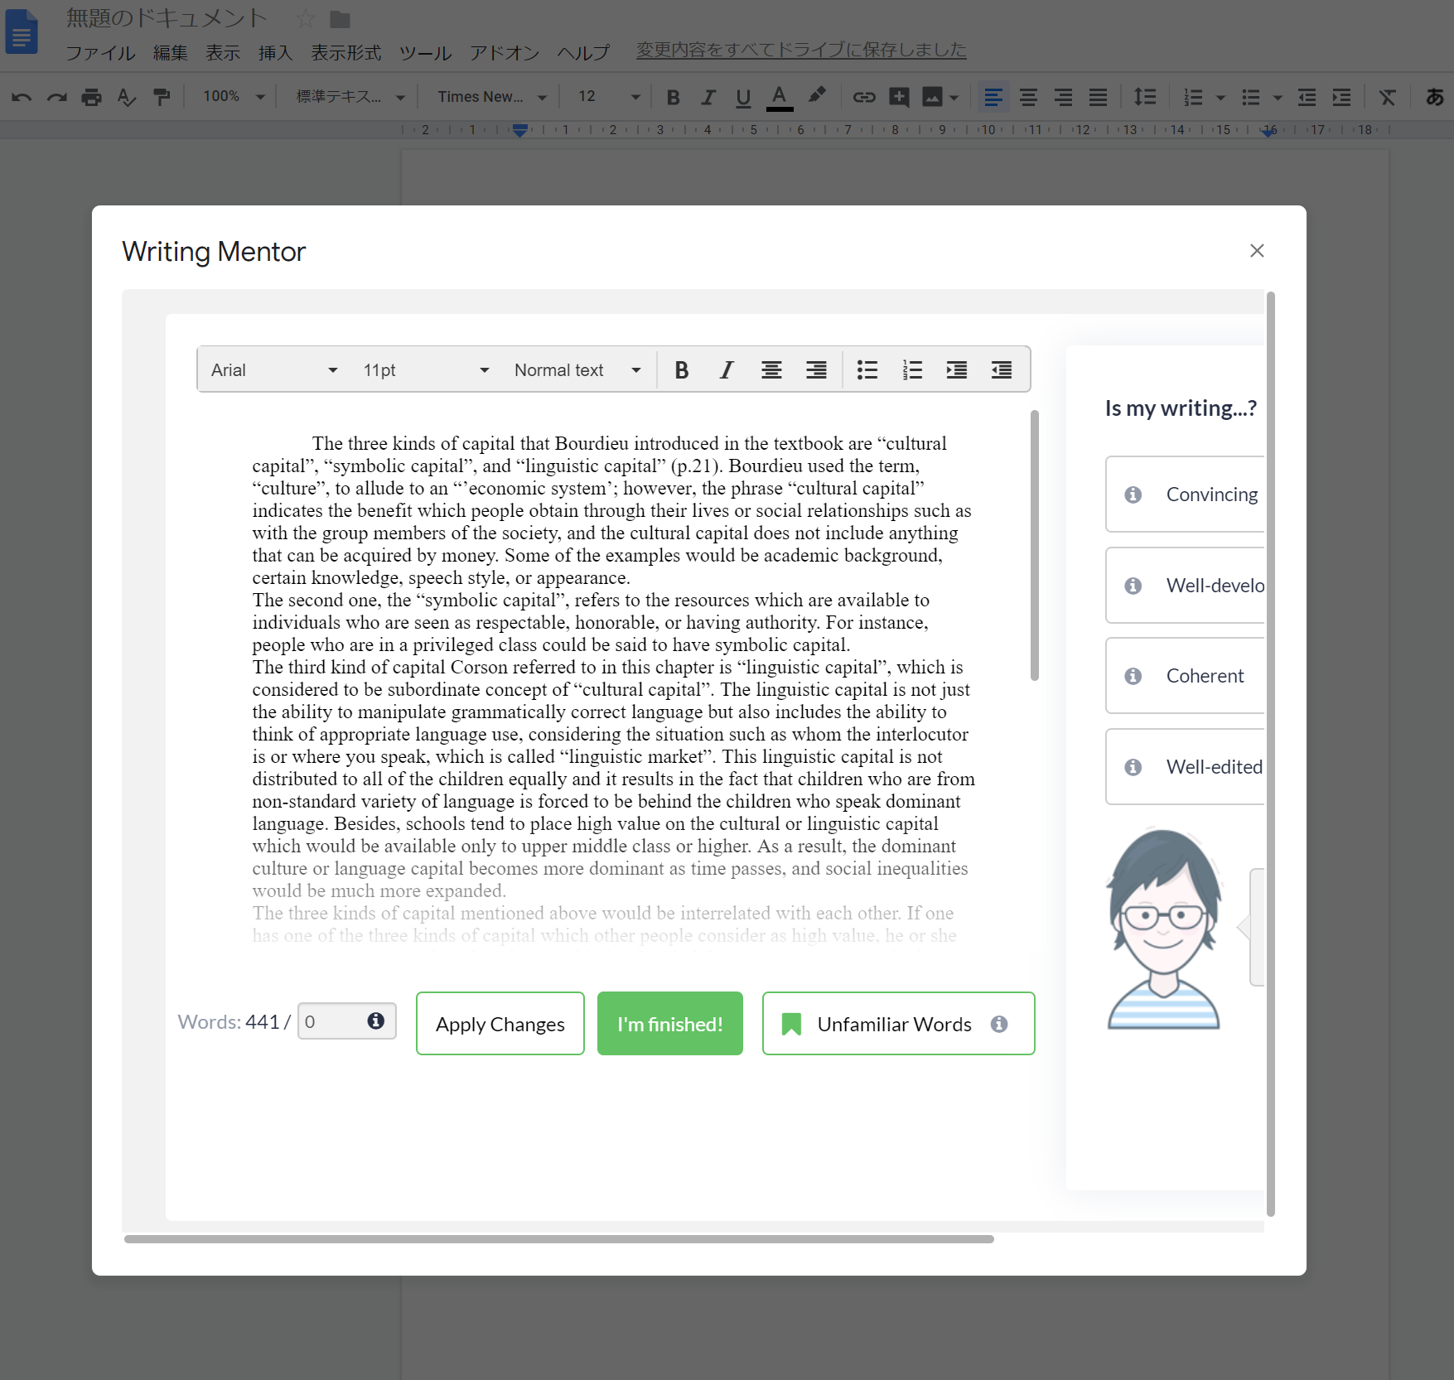Toggle underline in the Docs toolbar

coord(743,97)
